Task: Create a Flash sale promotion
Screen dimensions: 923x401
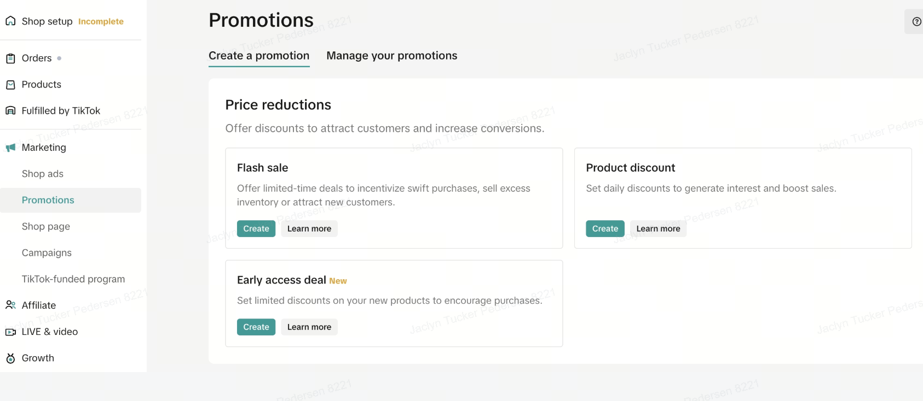Action: [256, 229]
